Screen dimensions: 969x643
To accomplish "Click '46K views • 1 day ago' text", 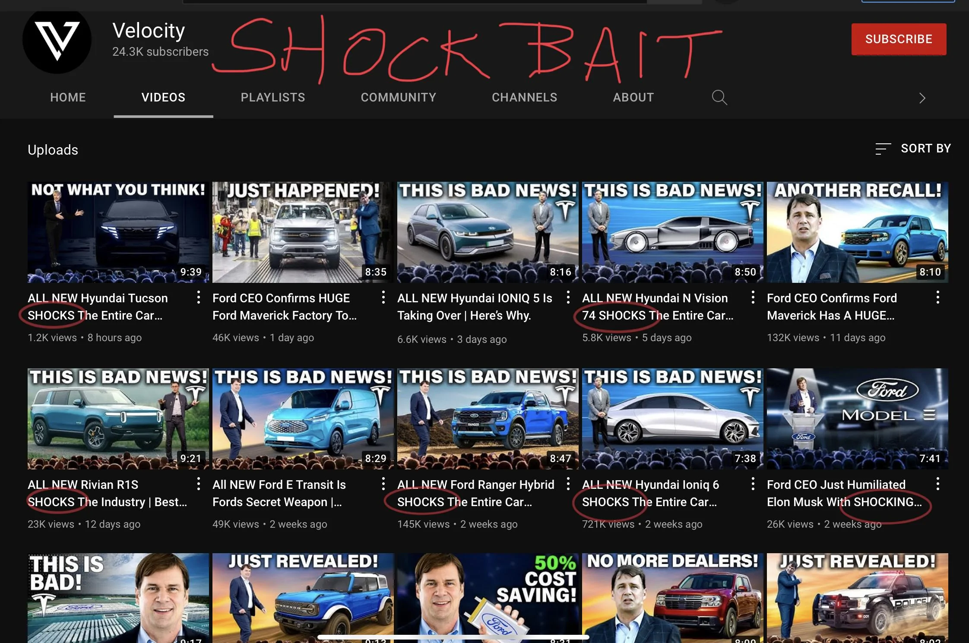I will coord(263,338).
